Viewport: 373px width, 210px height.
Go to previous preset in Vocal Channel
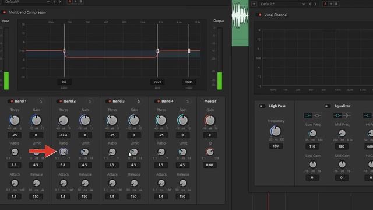coord(310,4)
